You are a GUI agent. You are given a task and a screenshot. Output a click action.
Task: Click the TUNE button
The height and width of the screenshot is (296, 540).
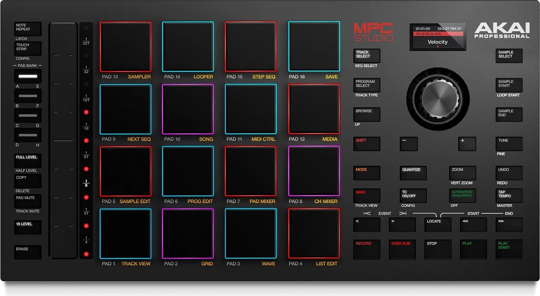(509, 144)
